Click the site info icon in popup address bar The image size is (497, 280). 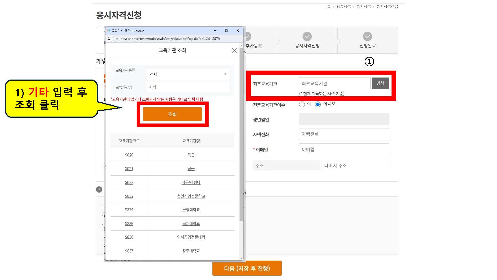110,38
